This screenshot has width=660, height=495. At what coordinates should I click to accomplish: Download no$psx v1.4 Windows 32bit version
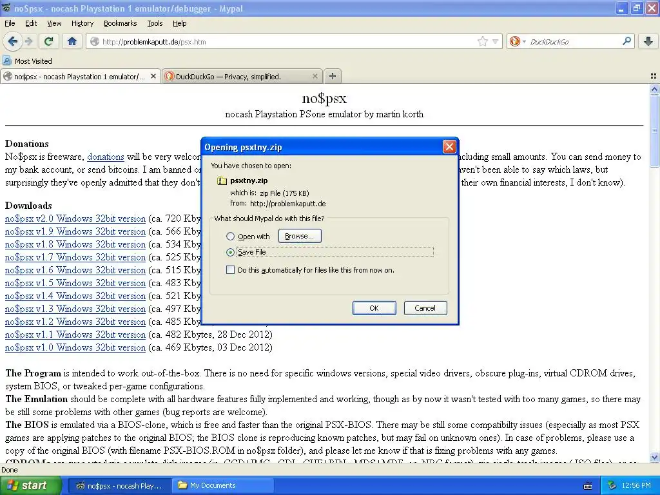click(x=75, y=296)
